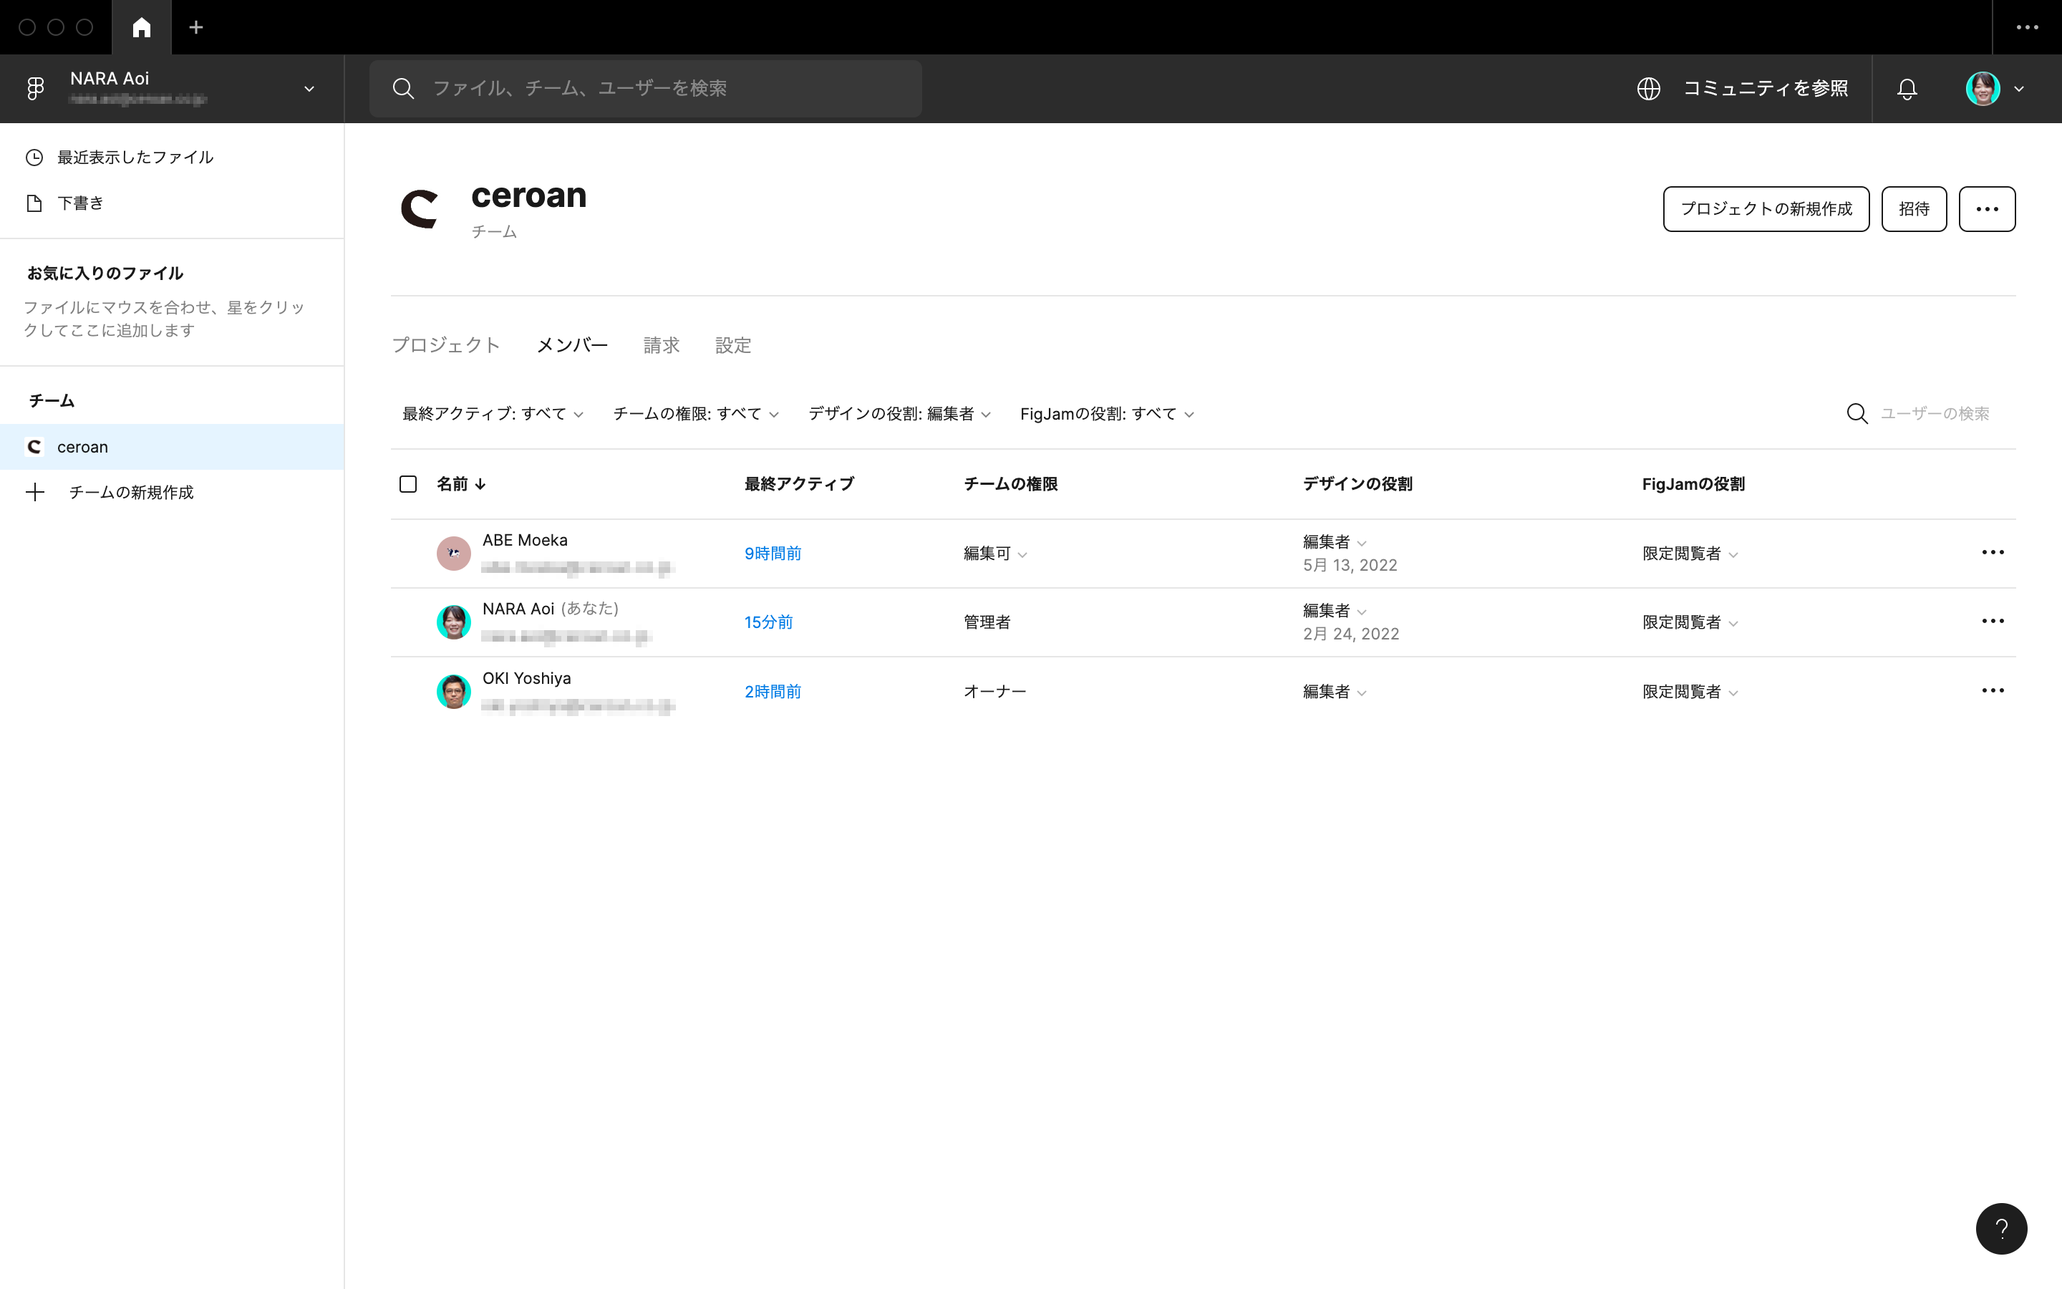The width and height of the screenshot is (2062, 1289).
Task: Open team more options button
Action: pos(1987,209)
